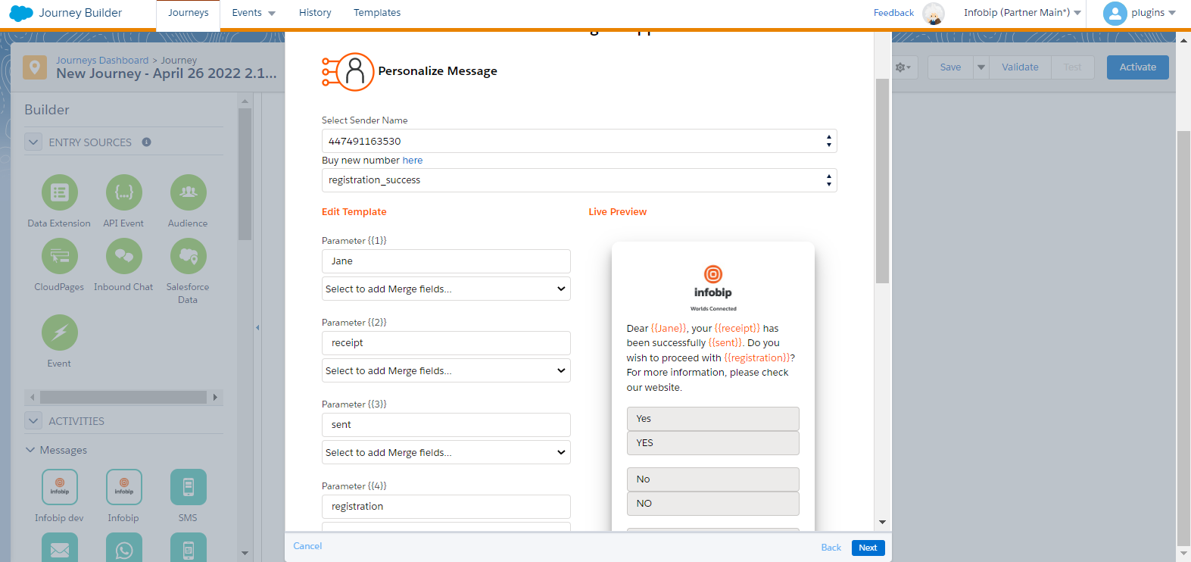The image size is (1191, 562).
Task: Select the SMS activity icon
Action: pyautogui.click(x=188, y=487)
